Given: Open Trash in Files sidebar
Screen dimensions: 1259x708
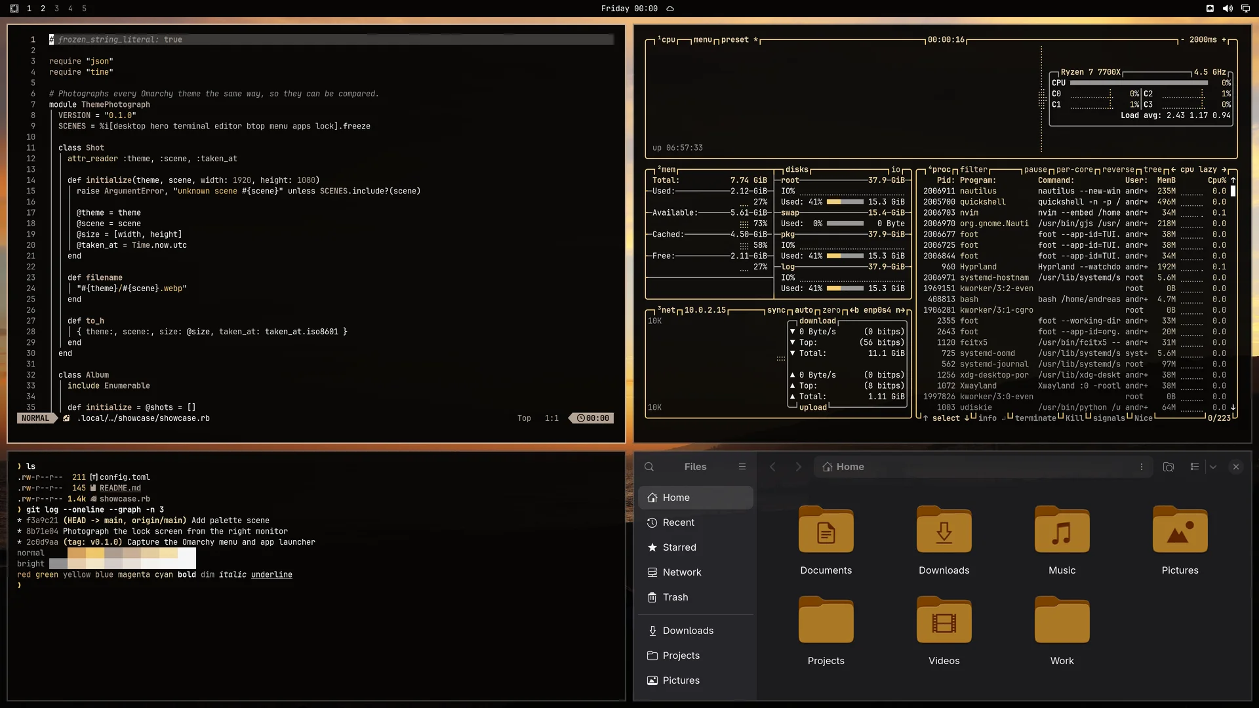Looking at the screenshot, I should coord(696,597).
